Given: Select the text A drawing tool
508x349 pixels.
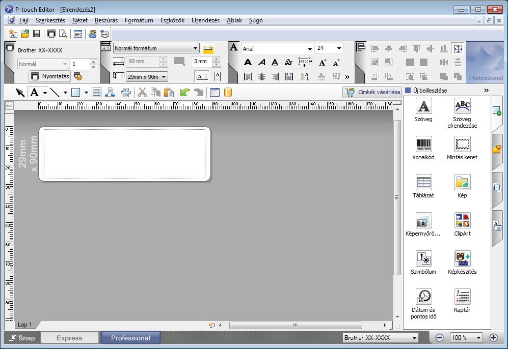Looking at the screenshot, I should 34,93.
